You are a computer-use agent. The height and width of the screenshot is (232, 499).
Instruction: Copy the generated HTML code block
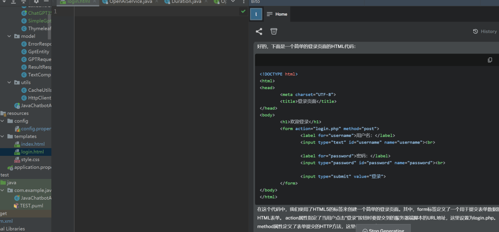pyautogui.click(x=490, y=60)
